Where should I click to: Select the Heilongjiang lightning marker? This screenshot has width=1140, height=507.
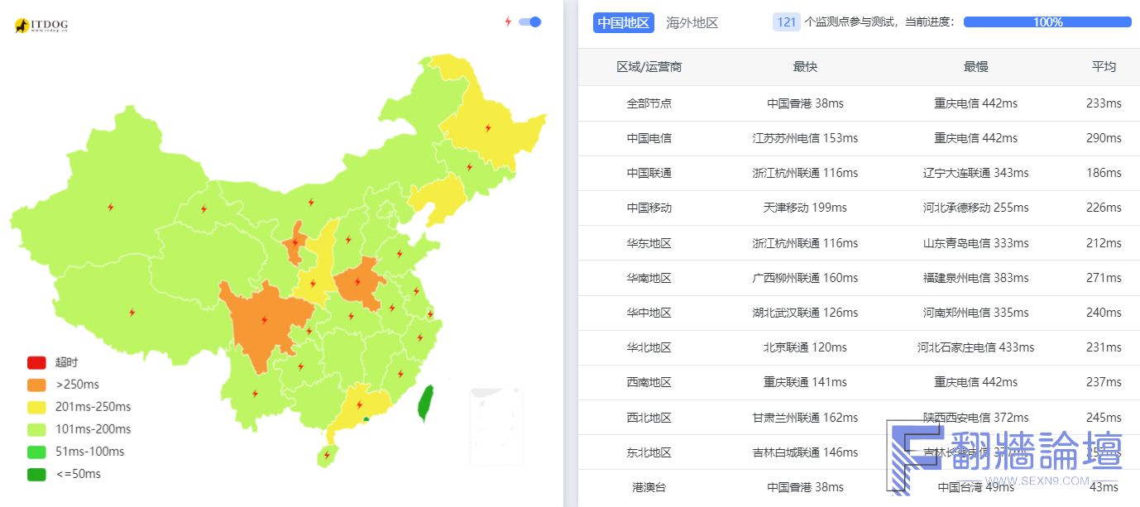[x=488, y=128]
